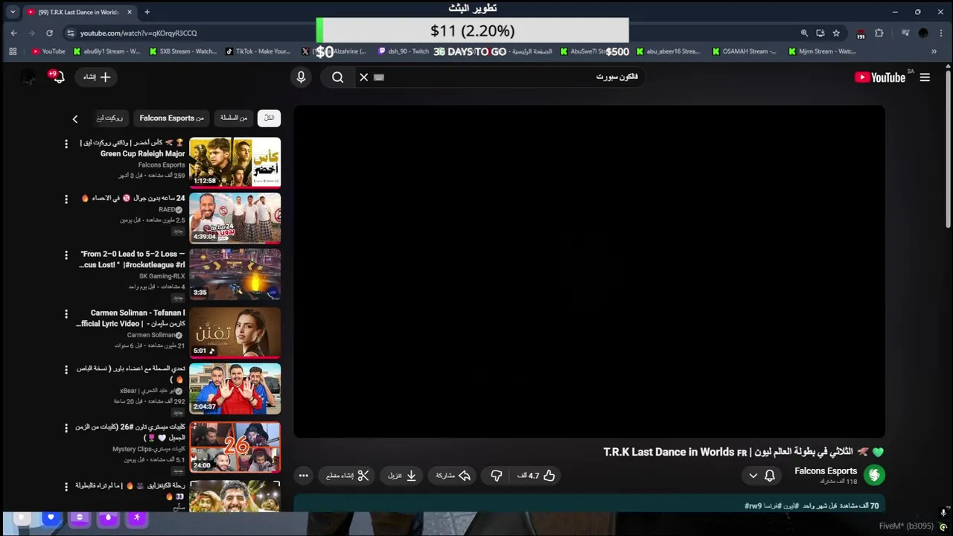953x536 pixels.
Task: Start voice search with the microphone icon
Action: 301,77
